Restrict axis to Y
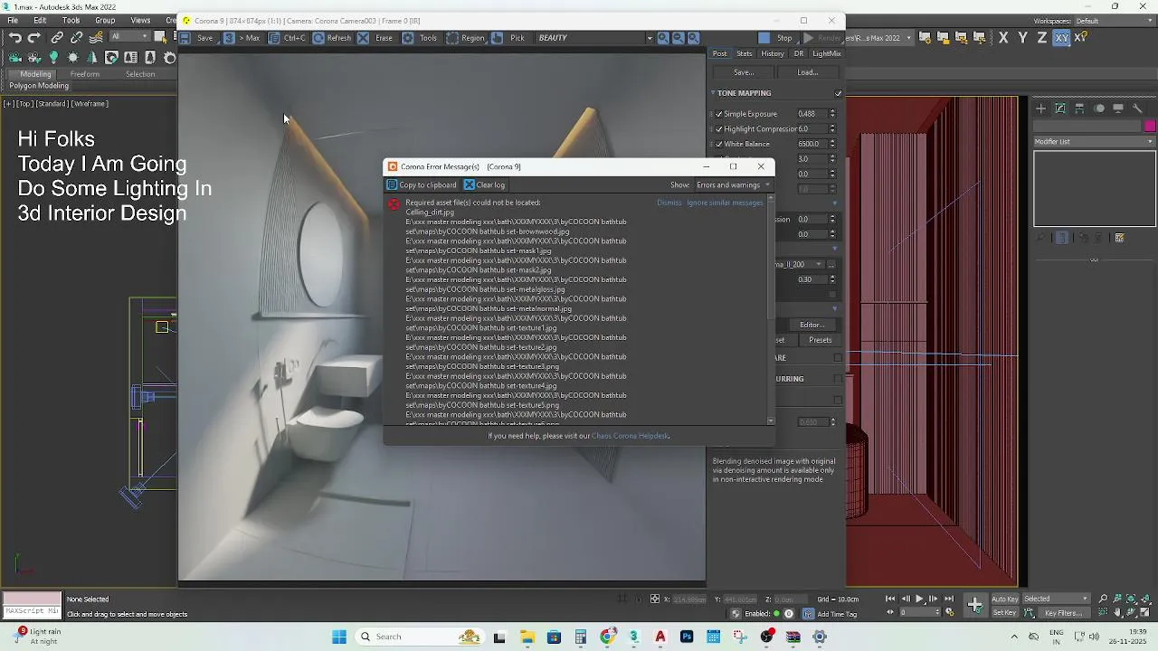 [1022, 38]
